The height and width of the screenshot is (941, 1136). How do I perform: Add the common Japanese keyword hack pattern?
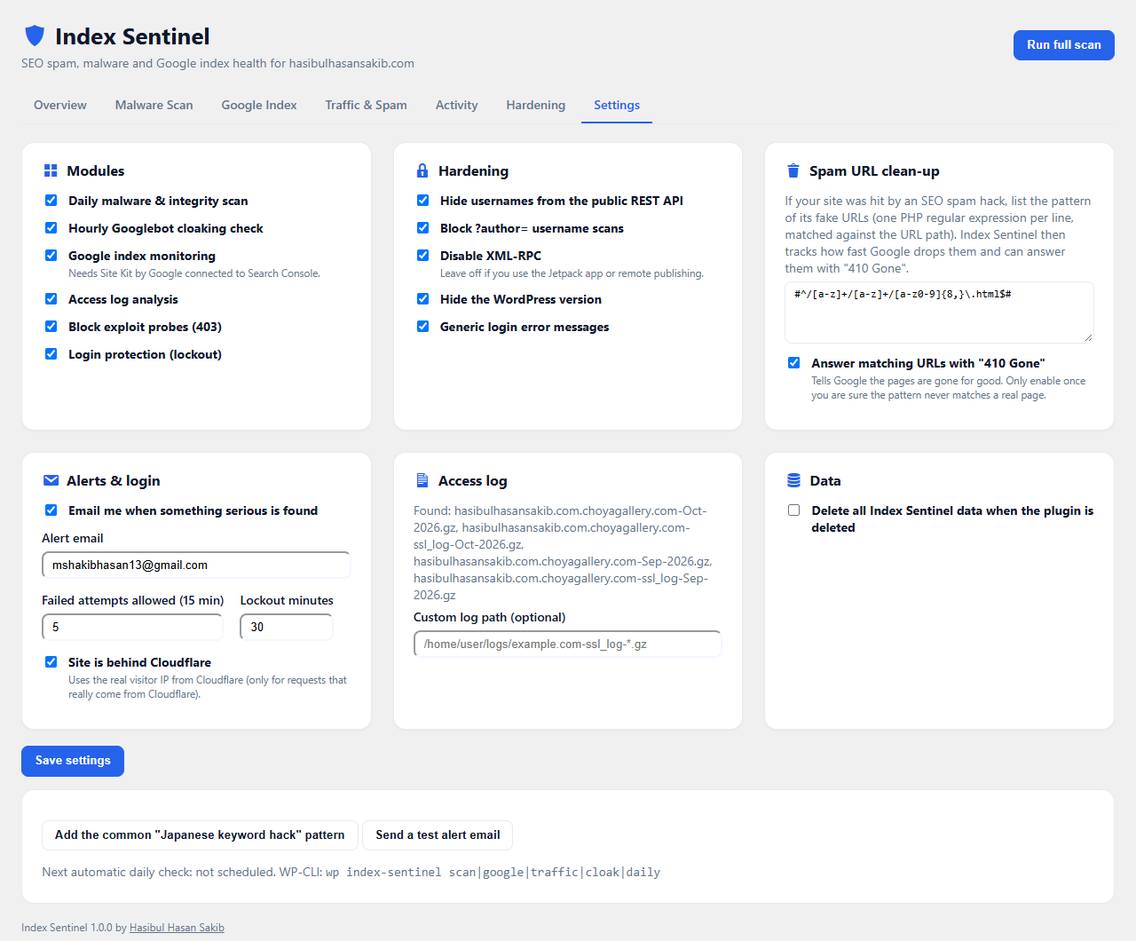[200, 835]
